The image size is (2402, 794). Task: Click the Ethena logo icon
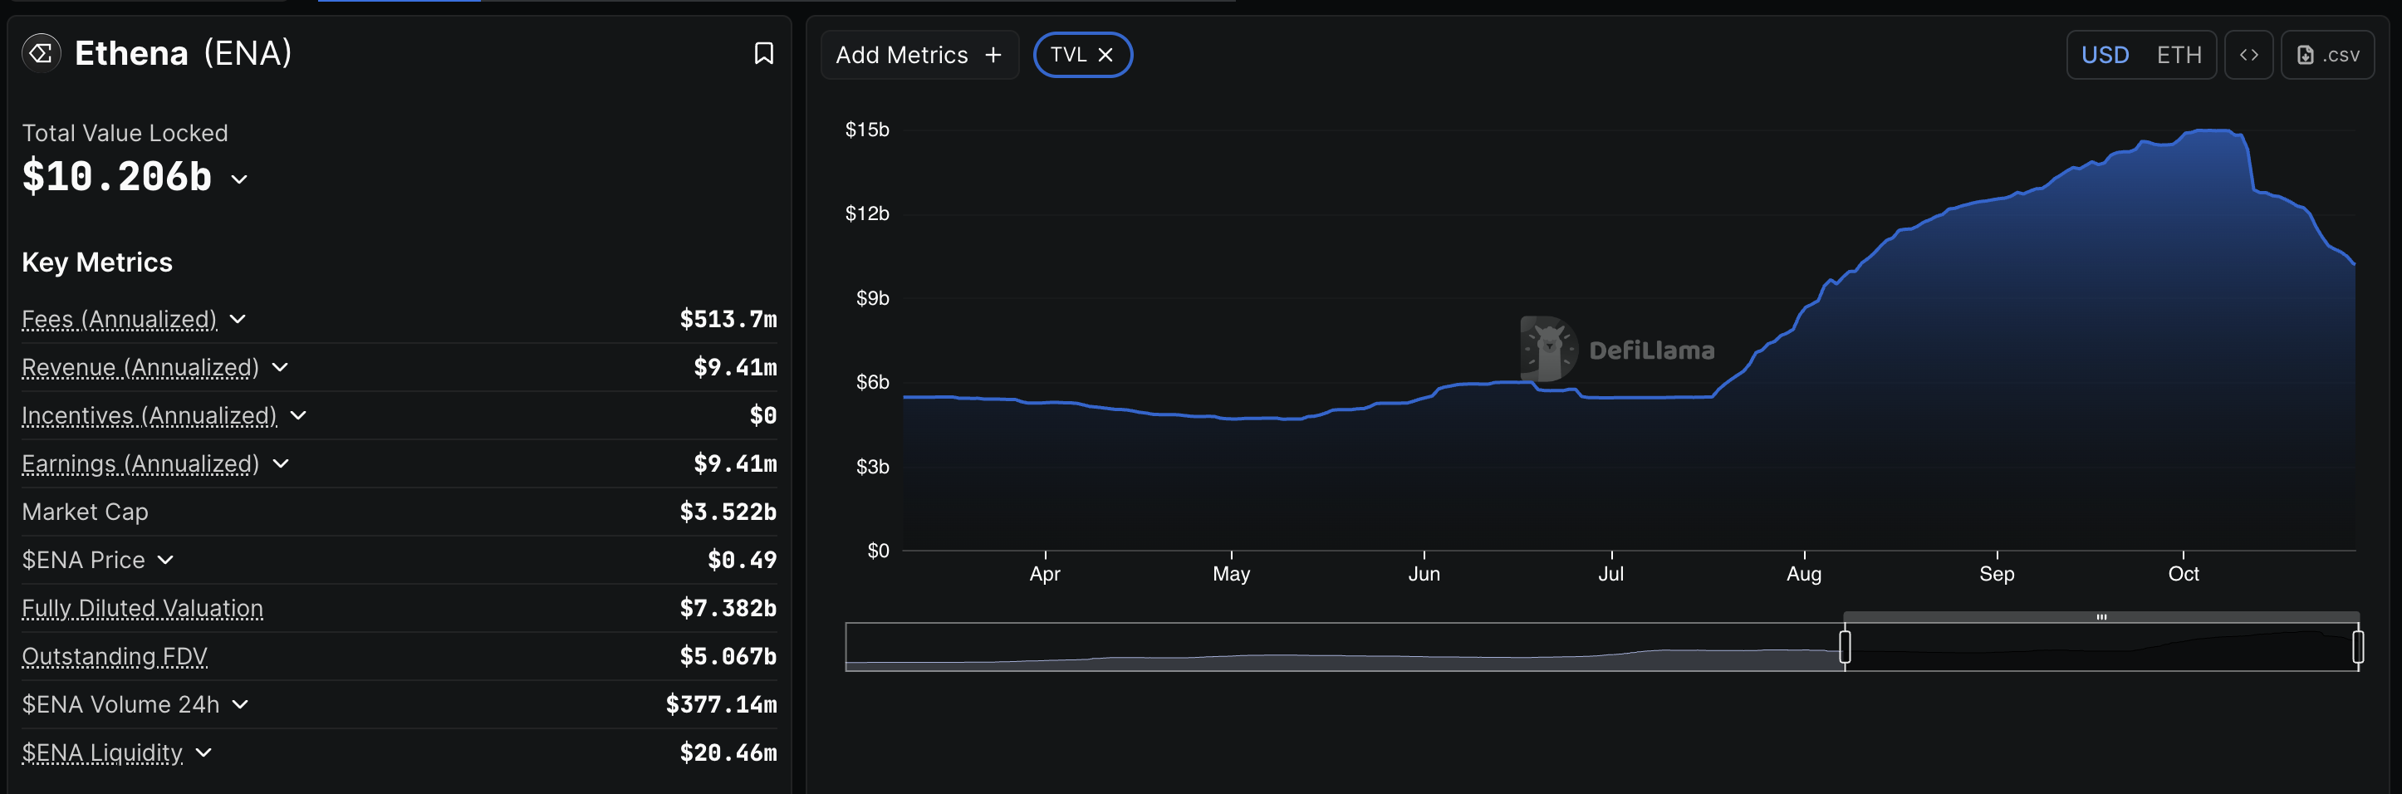(x=41, y=53)
